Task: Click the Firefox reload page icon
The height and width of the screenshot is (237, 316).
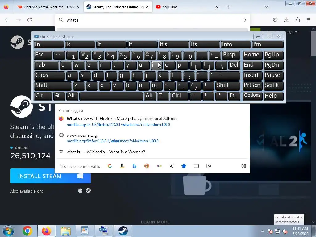Action: pos(30,20)
